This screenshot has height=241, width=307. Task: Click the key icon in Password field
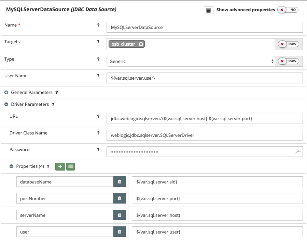click(297, 152)
